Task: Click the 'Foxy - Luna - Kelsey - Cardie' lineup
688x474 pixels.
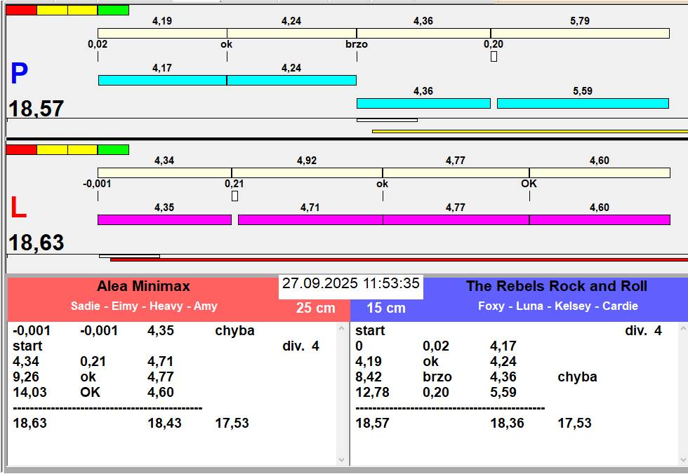Action: tap(557, 306)
